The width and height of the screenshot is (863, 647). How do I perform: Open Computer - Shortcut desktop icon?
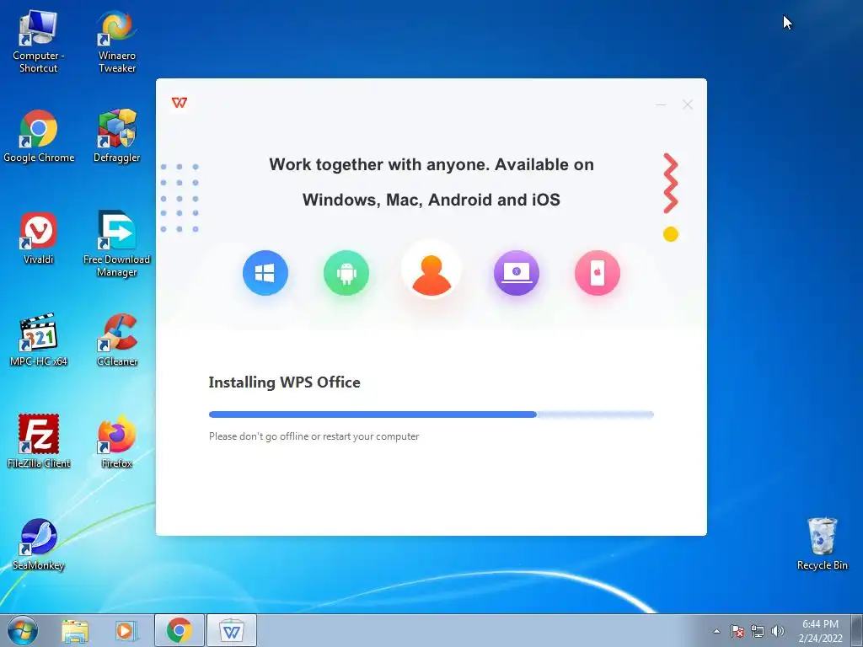[x=39, y=41]
